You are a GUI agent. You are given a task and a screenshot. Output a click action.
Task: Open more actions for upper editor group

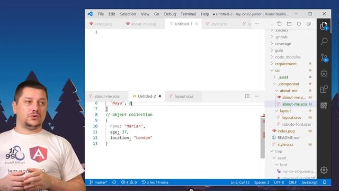tap(256, 23)
